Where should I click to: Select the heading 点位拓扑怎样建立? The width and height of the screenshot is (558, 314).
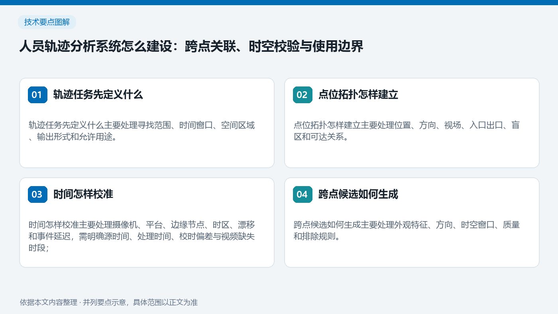(358, 95)
